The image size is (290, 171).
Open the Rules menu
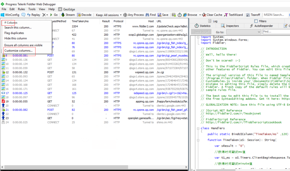[x=21, y=9]
